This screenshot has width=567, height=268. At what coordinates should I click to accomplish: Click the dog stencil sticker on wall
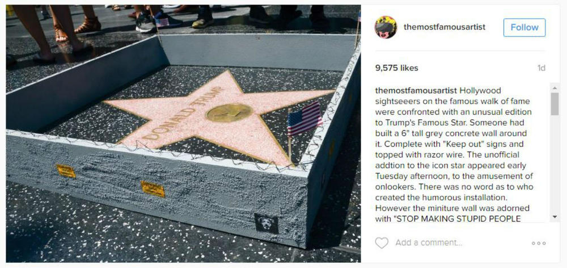tap(266, 223)
